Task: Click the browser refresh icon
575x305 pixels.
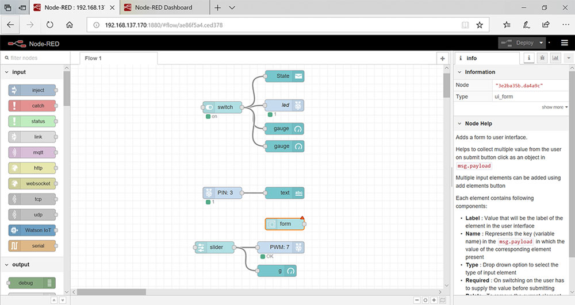Action: point(50,25)
